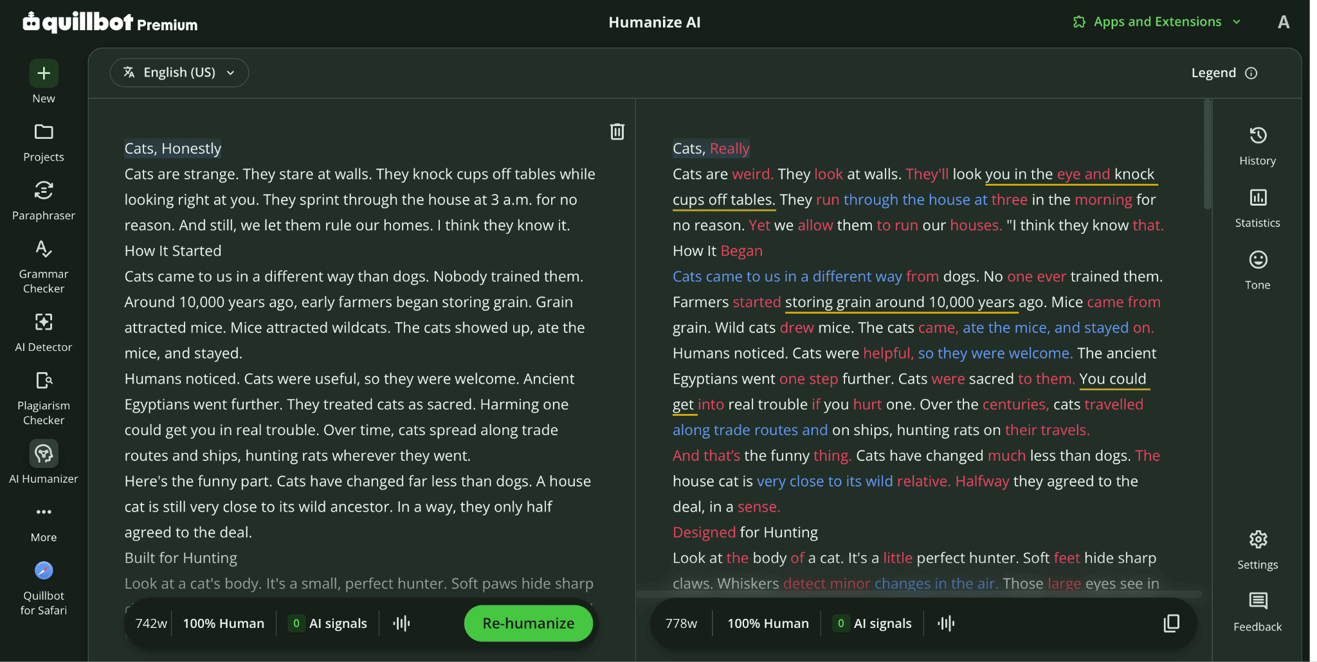The height and width of the screenshot is (662, 1317).
Task: Click input 0 AI signals indicator
Action: click(x=327, y=623)
